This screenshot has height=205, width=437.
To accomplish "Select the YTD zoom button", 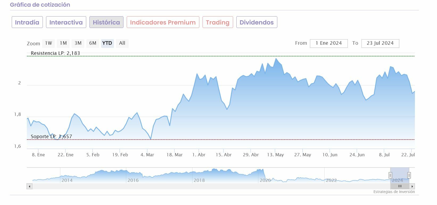I will 107,43.
